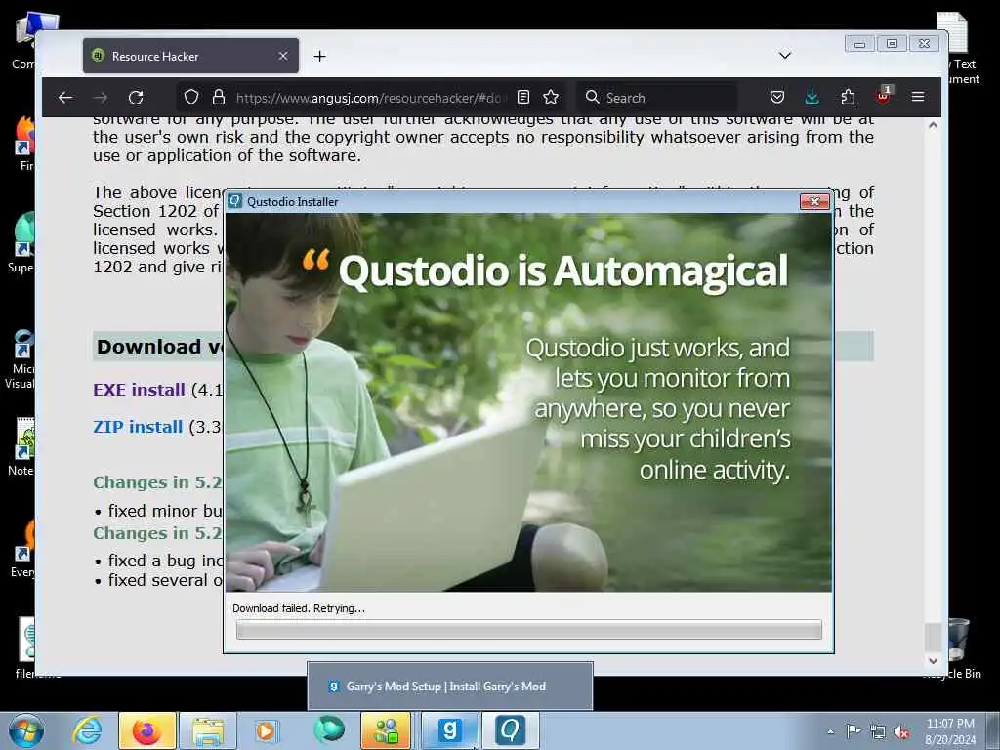Open network status tray icon
This screenshot has height=750, width=1000.
point(878,731)
